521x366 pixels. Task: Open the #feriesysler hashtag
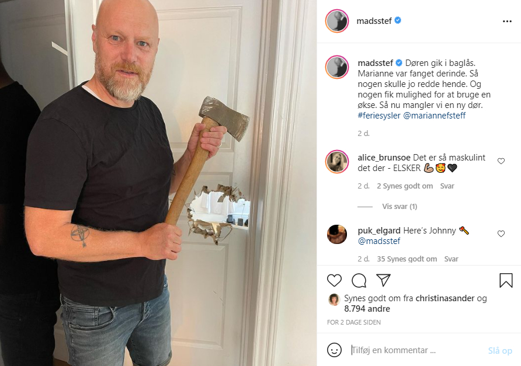379,116
